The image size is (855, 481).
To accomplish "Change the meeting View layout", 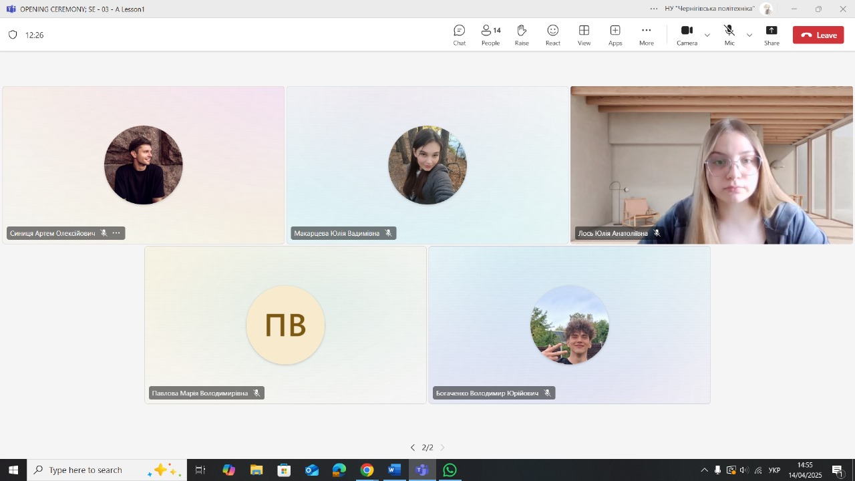I will [x=584, y=35].
